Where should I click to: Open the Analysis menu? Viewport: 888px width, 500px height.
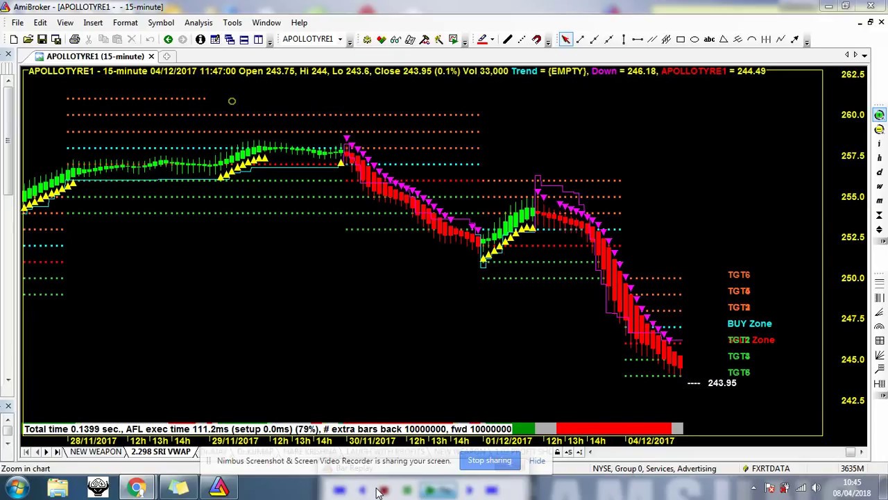pos(198,22)
